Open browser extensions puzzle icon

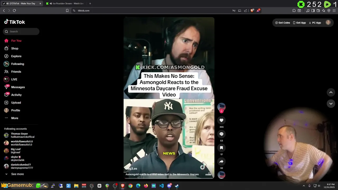[x=294, y=11]
